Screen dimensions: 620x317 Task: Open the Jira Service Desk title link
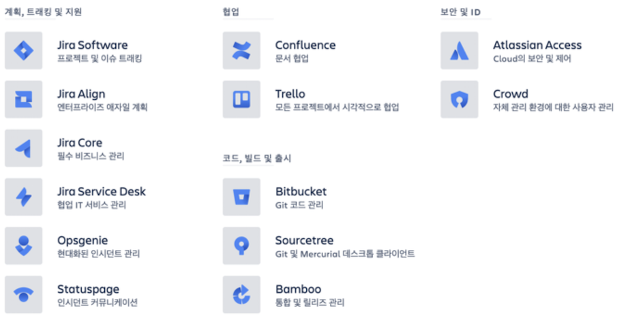(x=102, y=192)
